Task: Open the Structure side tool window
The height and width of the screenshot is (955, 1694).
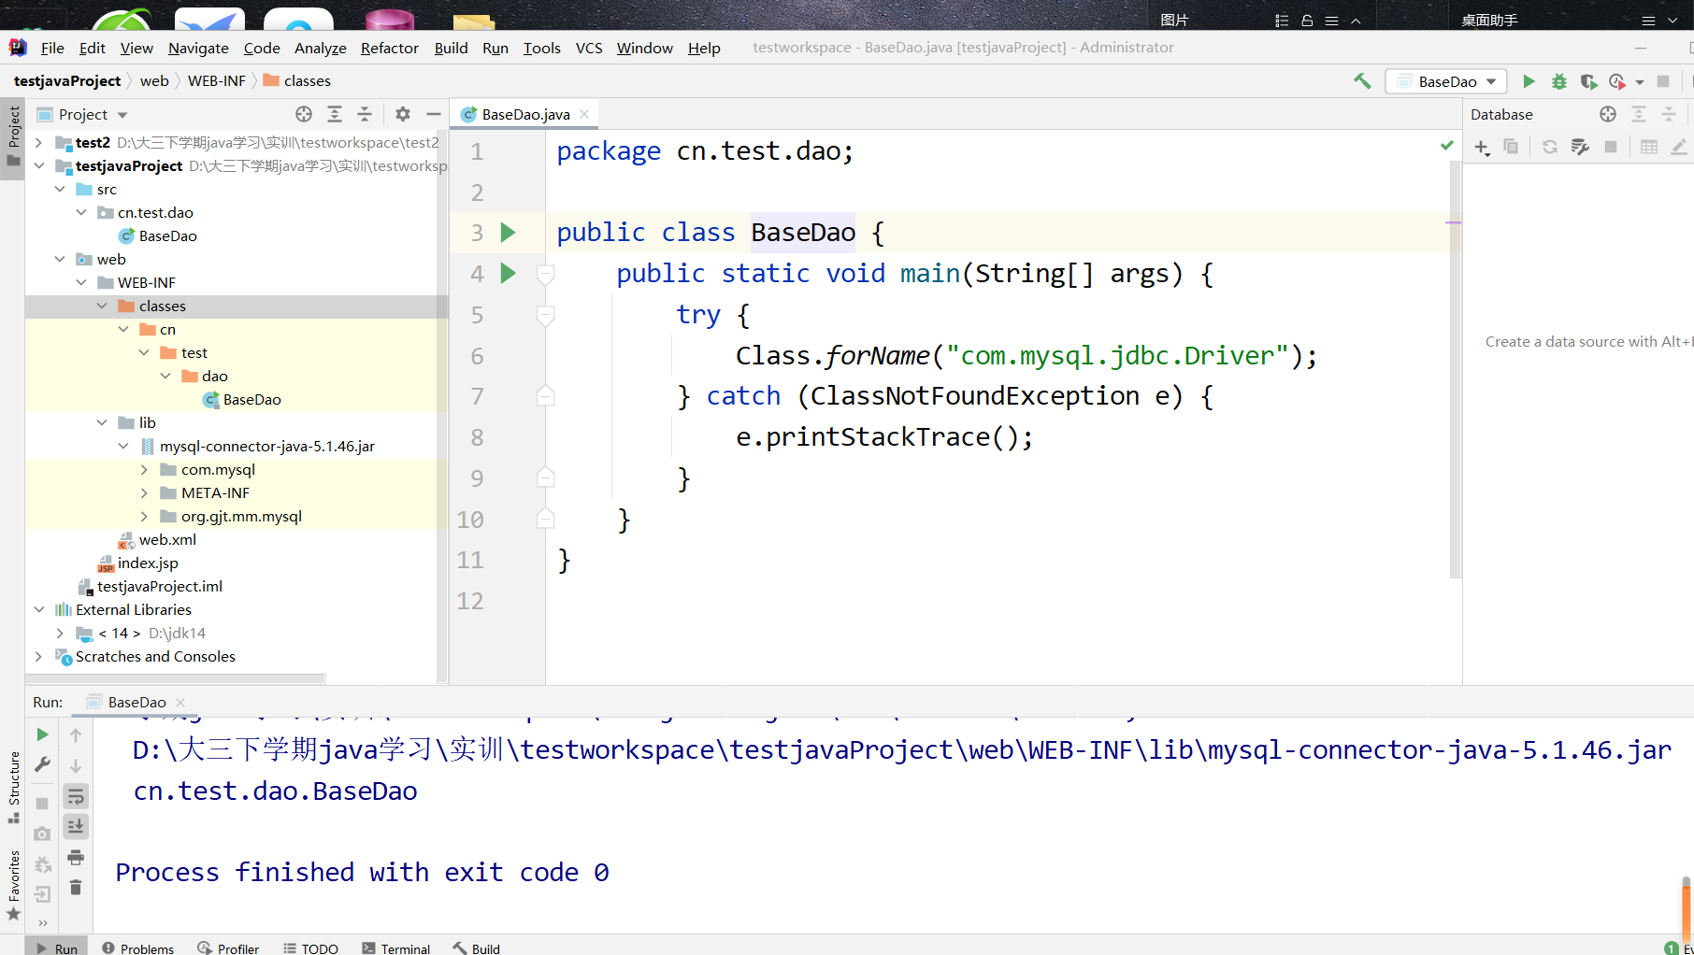Action: click(x=13, y=787)
